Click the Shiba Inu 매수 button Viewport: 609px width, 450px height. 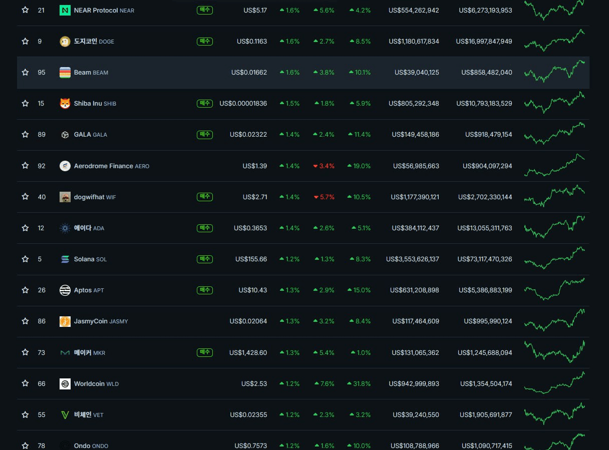(x=205, y=103)
